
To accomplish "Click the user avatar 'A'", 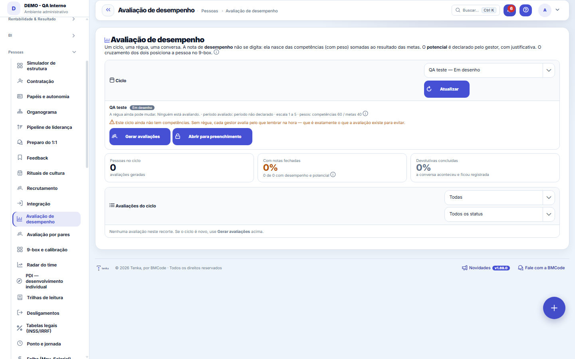I will coord(545,10).
